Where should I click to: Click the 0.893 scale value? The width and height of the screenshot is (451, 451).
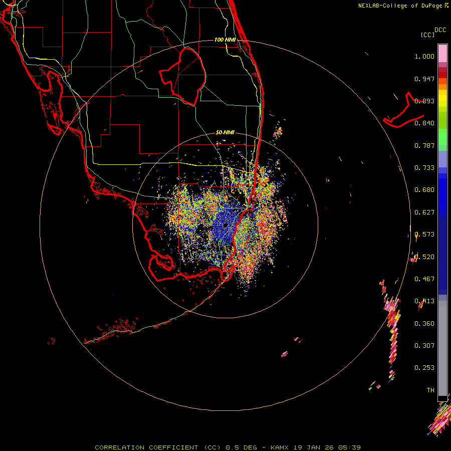[x=424, y=101]
